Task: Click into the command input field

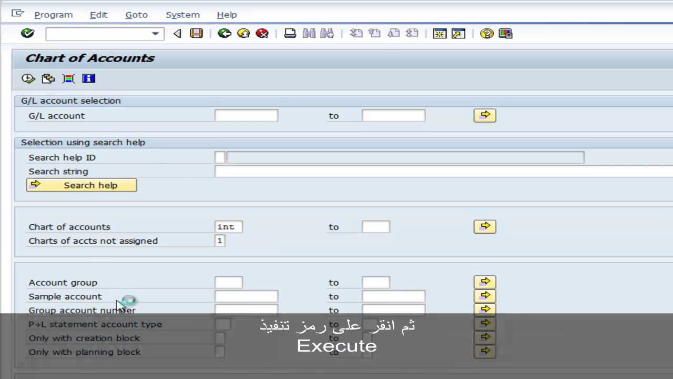Action: [x=98, y=34]
